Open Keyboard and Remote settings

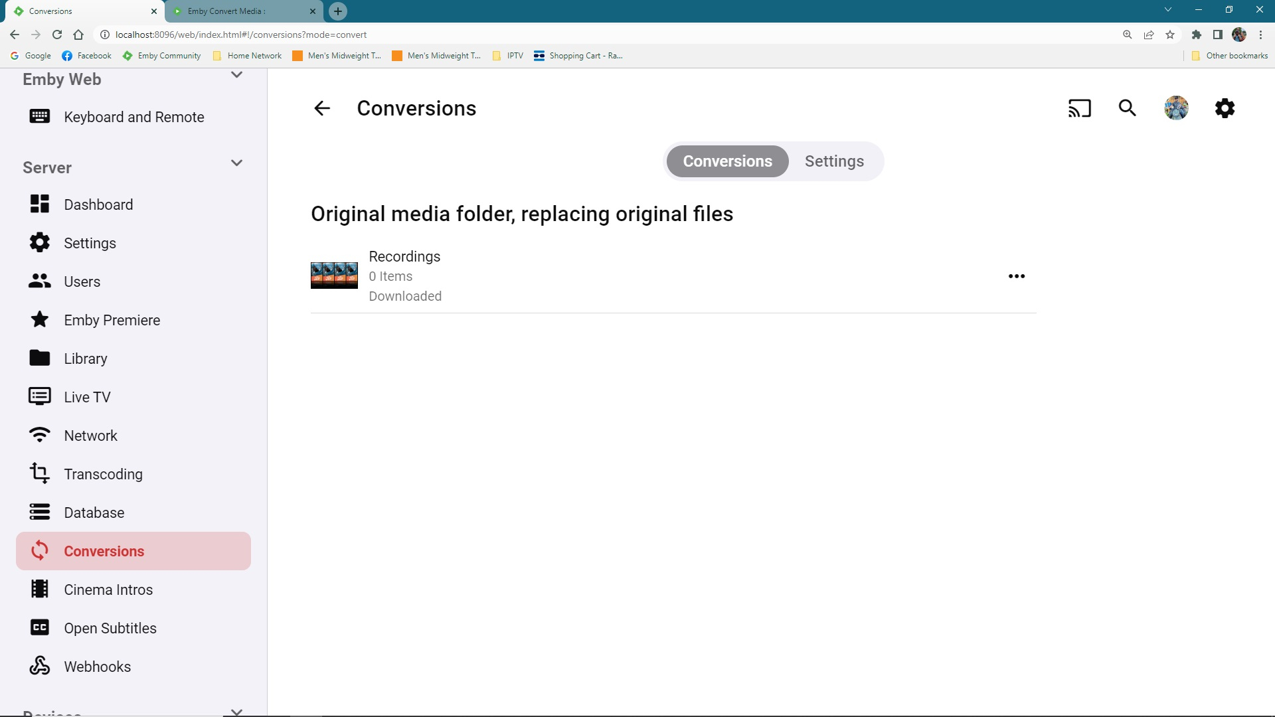tap(133, 117)
